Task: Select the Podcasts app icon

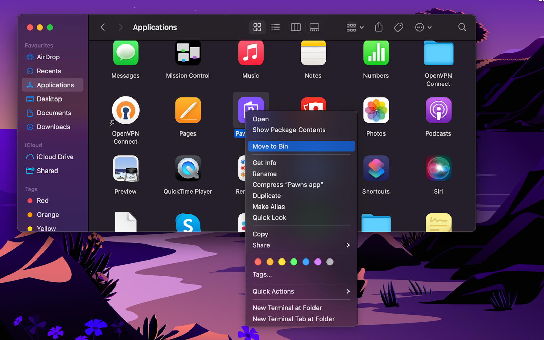Action: click(439, 110)
